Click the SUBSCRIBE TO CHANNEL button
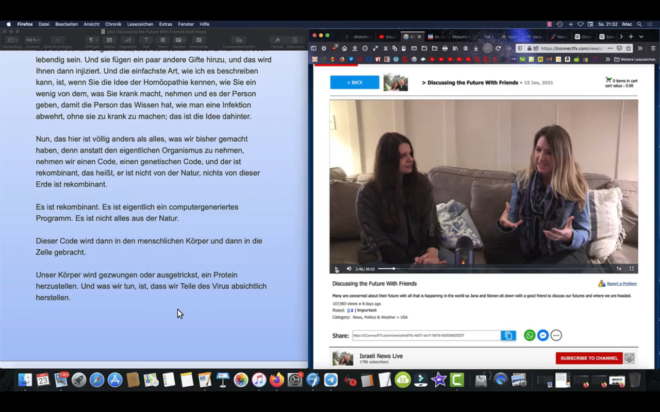The image size is (660, 412). (589, 358)
